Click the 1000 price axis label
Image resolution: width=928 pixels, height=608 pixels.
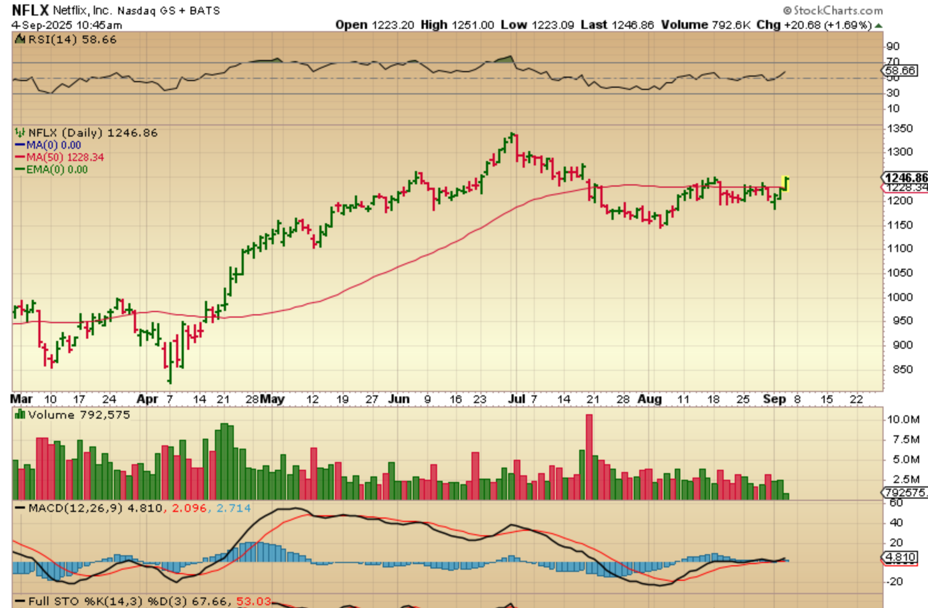point(900,297)
